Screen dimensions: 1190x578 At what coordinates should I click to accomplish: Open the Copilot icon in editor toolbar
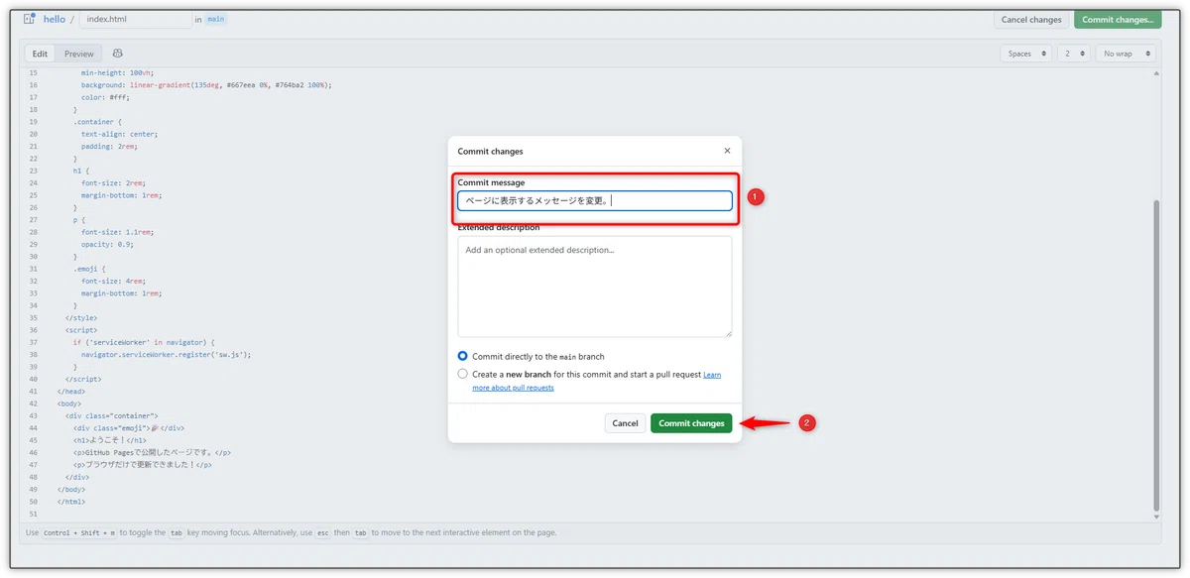coord(118,54)
